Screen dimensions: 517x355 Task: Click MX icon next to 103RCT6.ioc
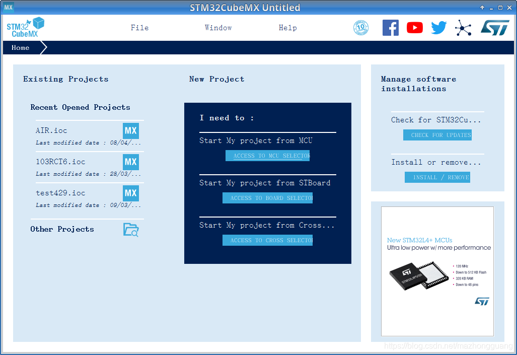[131, 162]
